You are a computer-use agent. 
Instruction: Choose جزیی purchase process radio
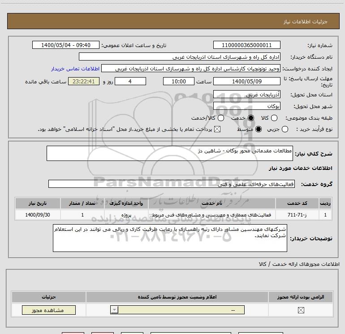285,129
